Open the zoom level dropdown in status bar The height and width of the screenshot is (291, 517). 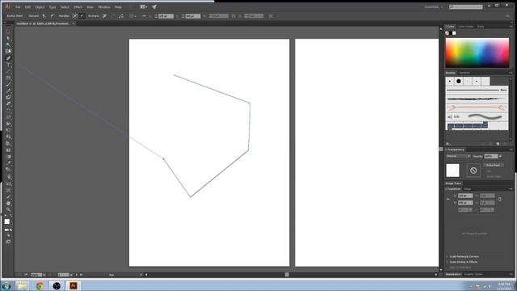[x=44, y=275]
